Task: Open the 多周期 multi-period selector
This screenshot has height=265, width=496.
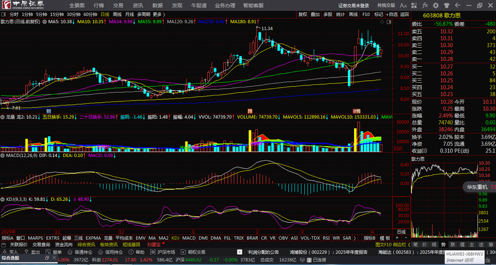Action: coord(143,14)
